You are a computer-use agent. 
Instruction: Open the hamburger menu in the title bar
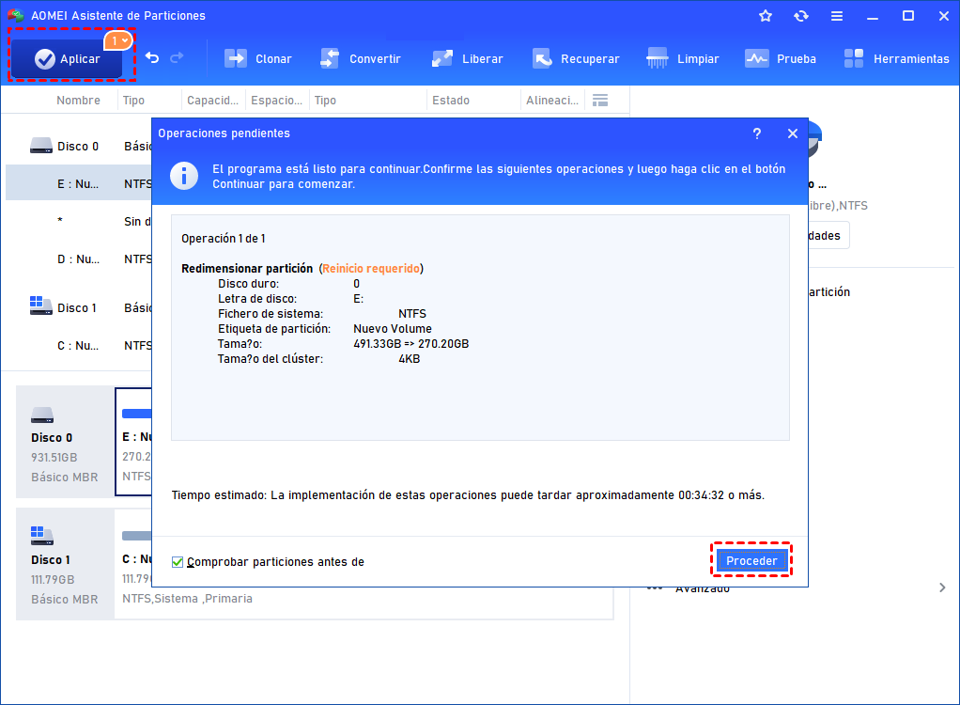[836, 15]
